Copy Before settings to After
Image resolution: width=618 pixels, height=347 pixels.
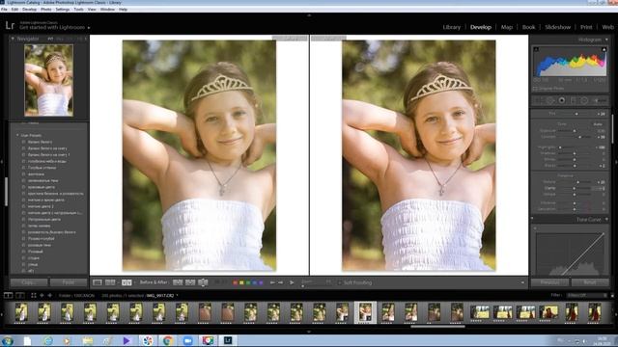coord(178,282)
